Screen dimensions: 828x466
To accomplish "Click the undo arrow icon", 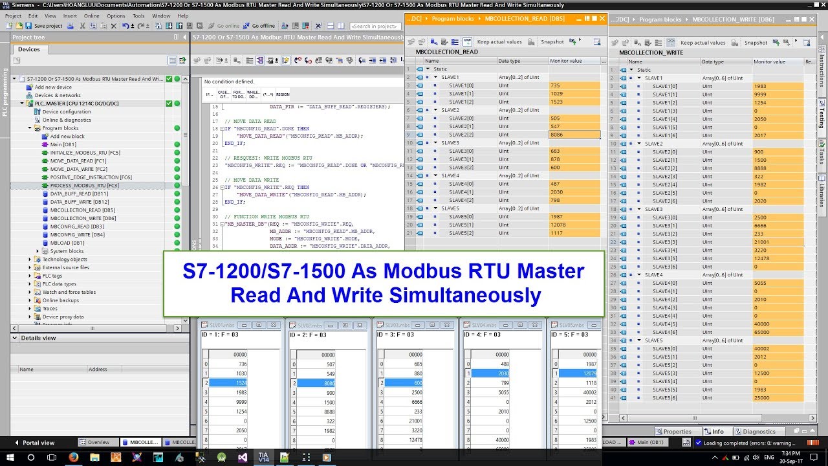I will tap(126, 26).
